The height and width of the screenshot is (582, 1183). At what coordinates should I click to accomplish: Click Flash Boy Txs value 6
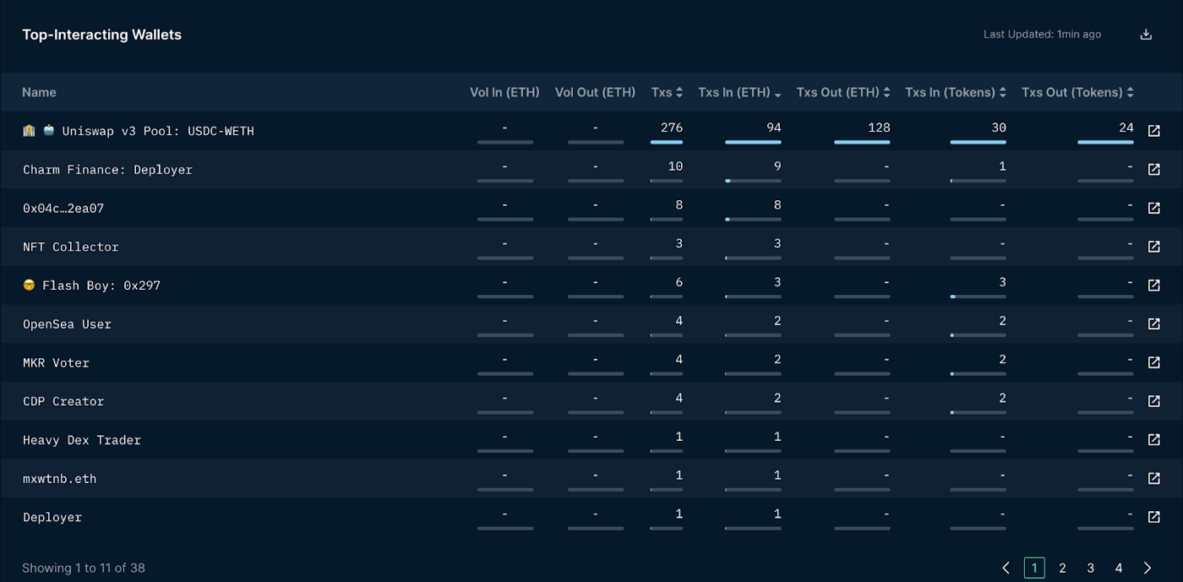tap(679, 282)
